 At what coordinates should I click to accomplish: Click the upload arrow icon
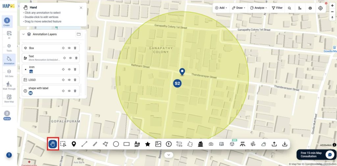[274, 144]
